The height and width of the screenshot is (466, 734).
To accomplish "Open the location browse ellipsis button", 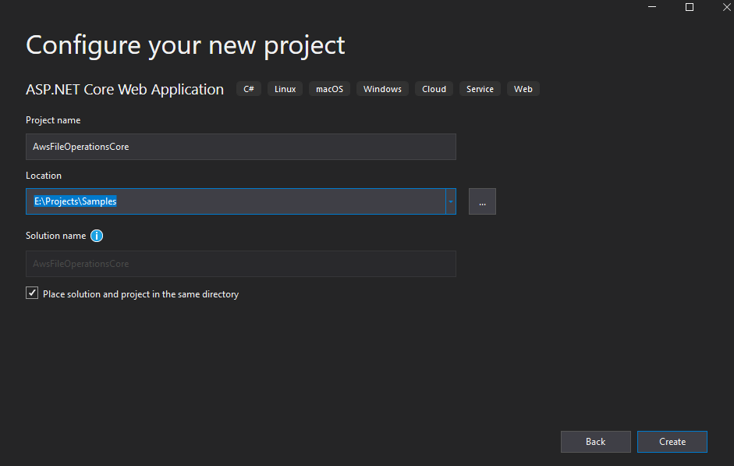I will click(482, 201).
